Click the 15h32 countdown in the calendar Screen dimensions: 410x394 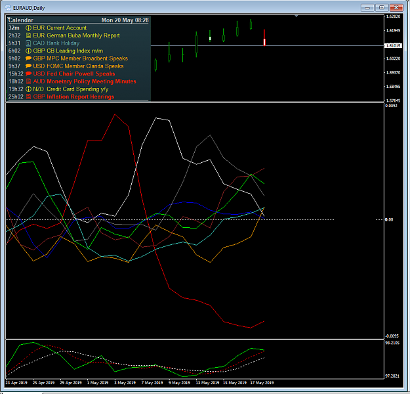point(16,74)
